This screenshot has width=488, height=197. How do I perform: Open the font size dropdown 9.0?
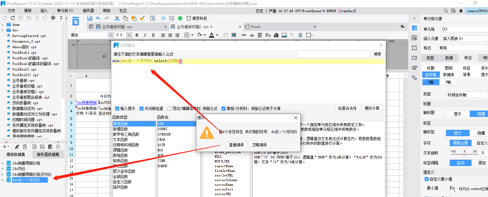(x=129, y=35)
